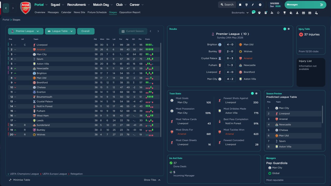Screen dimensions: 331x186
Task: Click the Messages double-chevron continue icon
Action: tap(321, 5)
